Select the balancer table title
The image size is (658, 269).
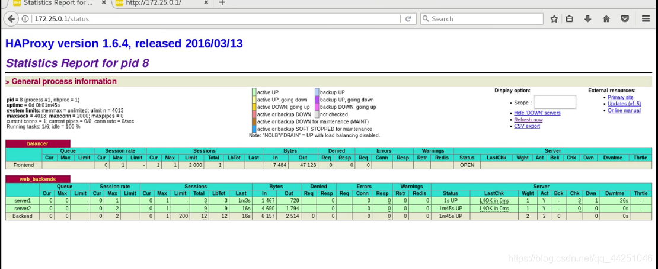[38, 143]
